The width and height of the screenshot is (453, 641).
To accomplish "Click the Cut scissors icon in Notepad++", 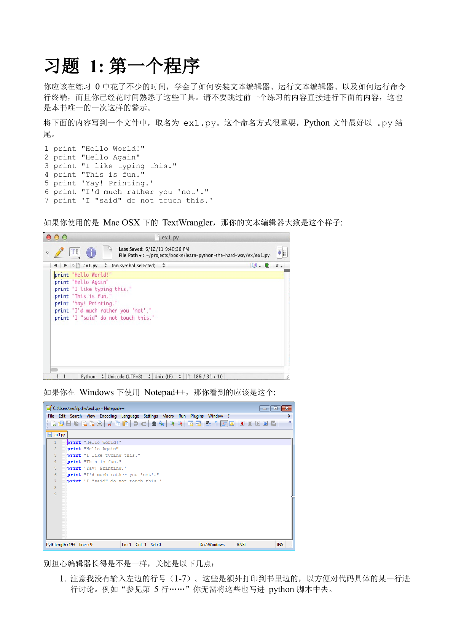I will pos(110,423).
